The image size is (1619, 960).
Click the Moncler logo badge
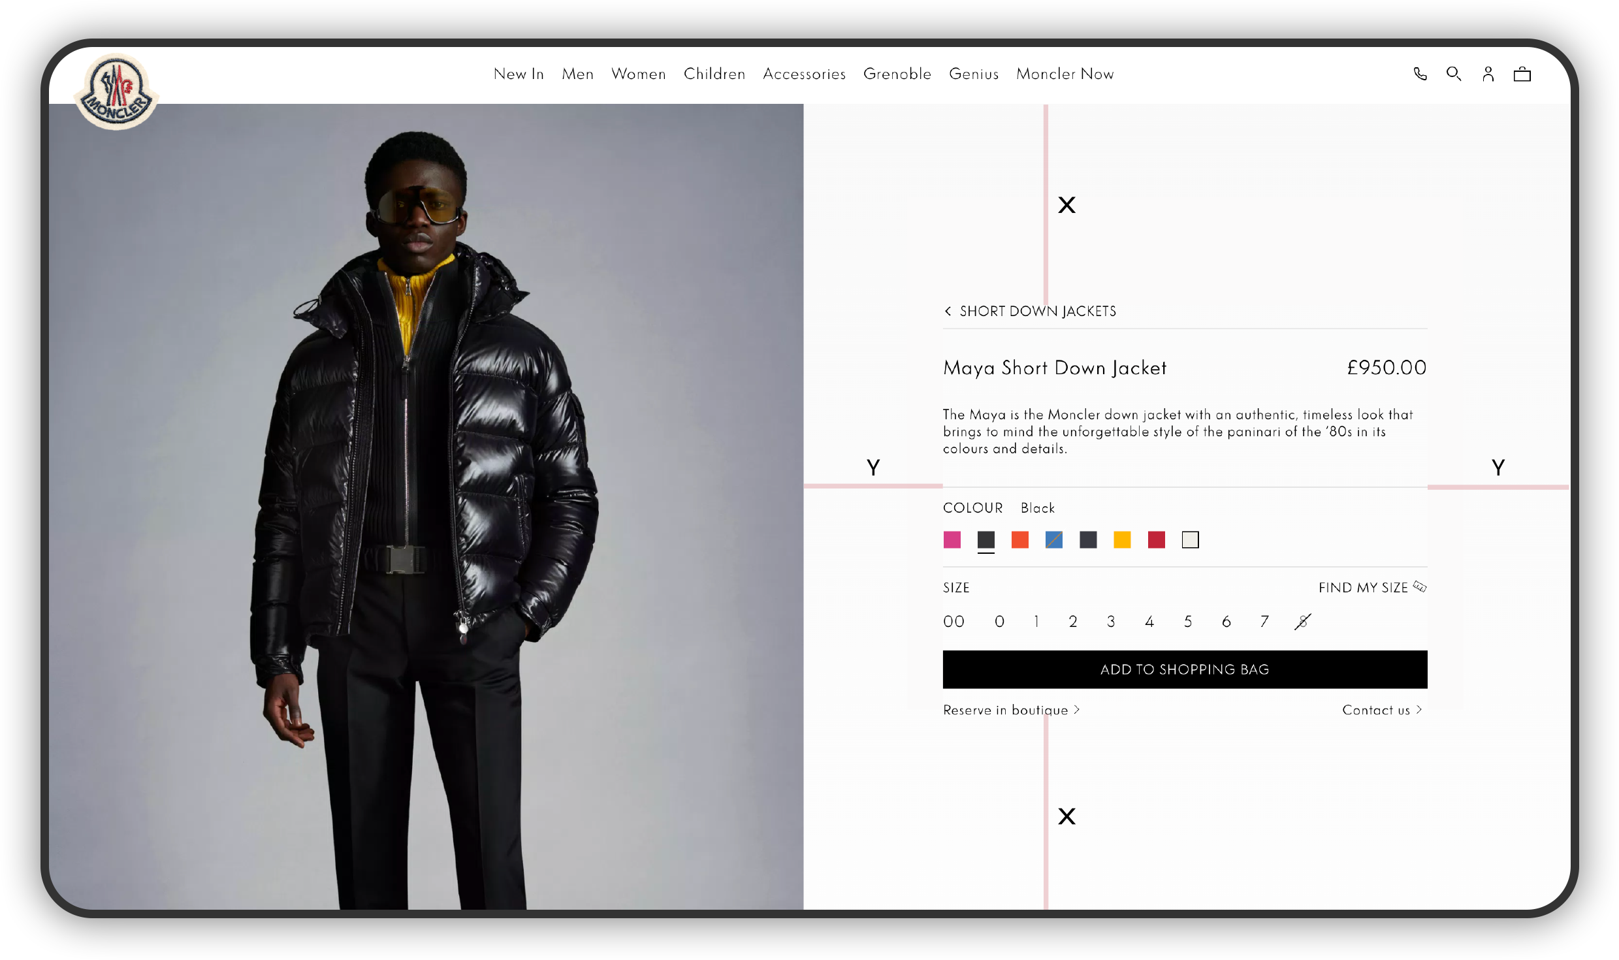click(116, 93)
